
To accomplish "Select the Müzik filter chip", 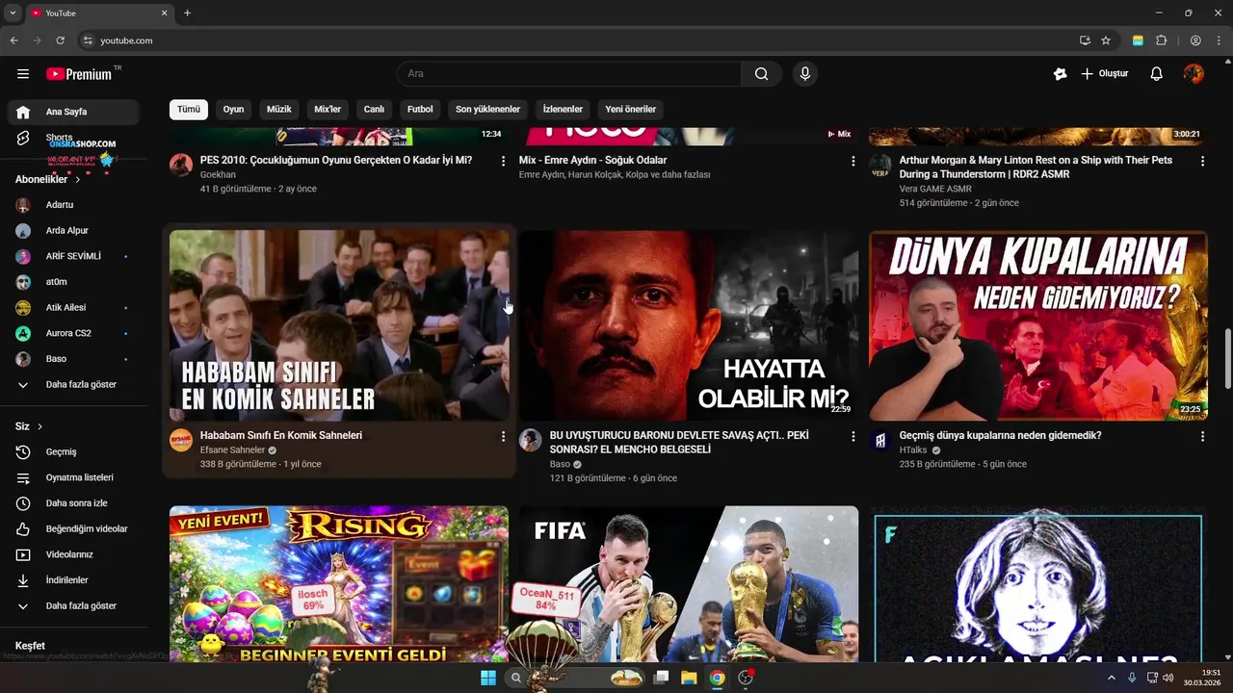I will 278,109.
